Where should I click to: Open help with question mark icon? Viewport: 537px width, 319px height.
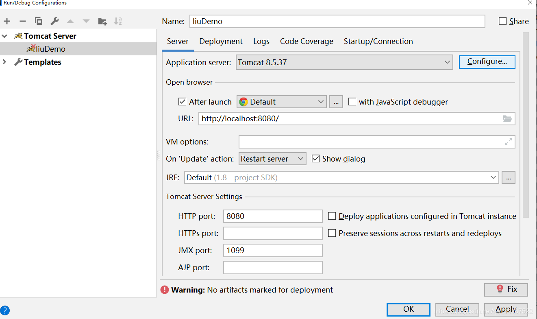coord(5,311)
